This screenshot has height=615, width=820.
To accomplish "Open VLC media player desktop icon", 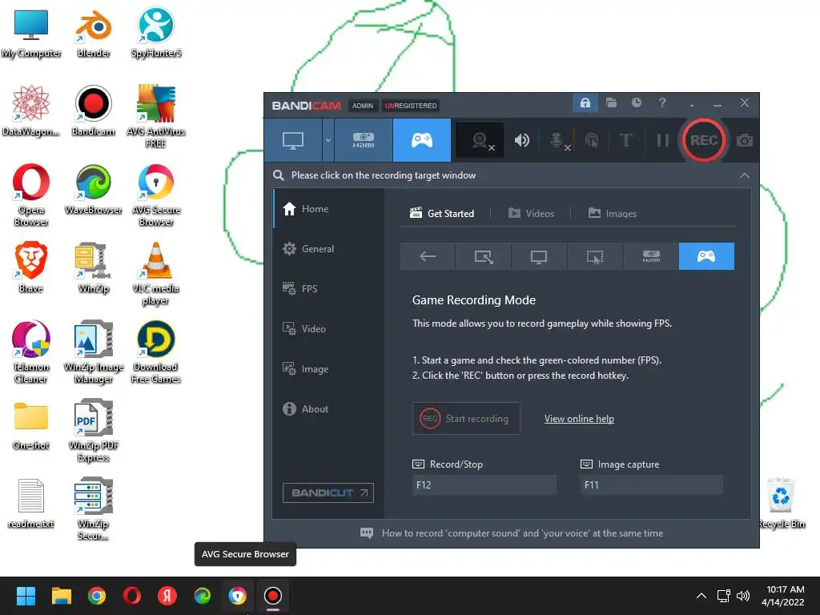I will (x=156, y=274).
